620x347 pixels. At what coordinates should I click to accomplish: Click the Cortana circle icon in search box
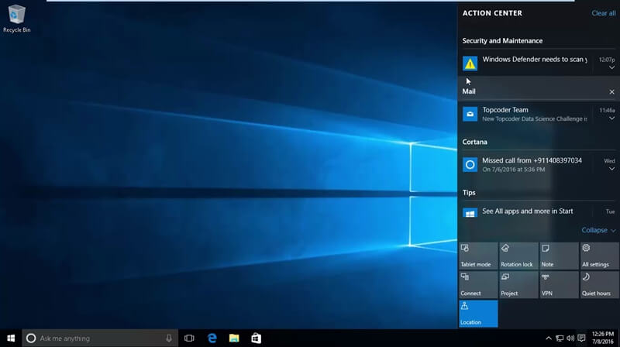(31, 338)
